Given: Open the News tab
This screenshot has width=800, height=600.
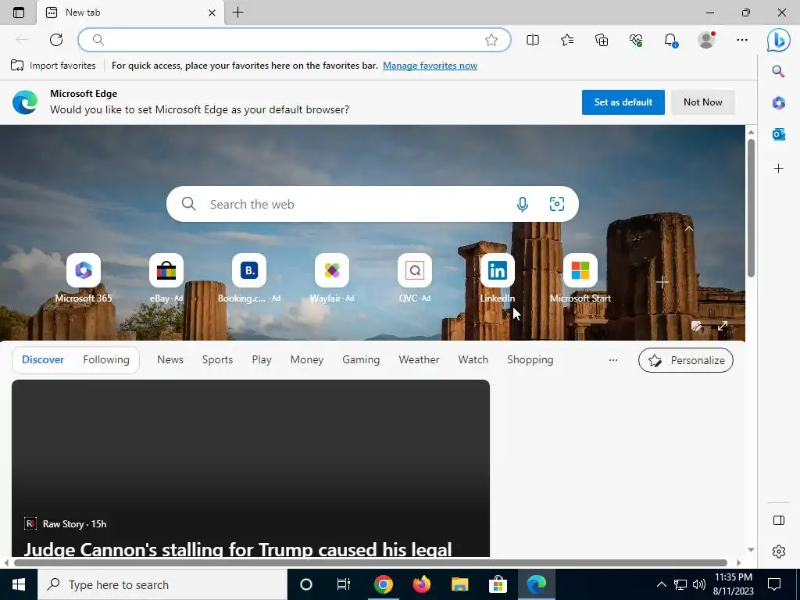Looking at the screenshot, I should click(170, 359).
